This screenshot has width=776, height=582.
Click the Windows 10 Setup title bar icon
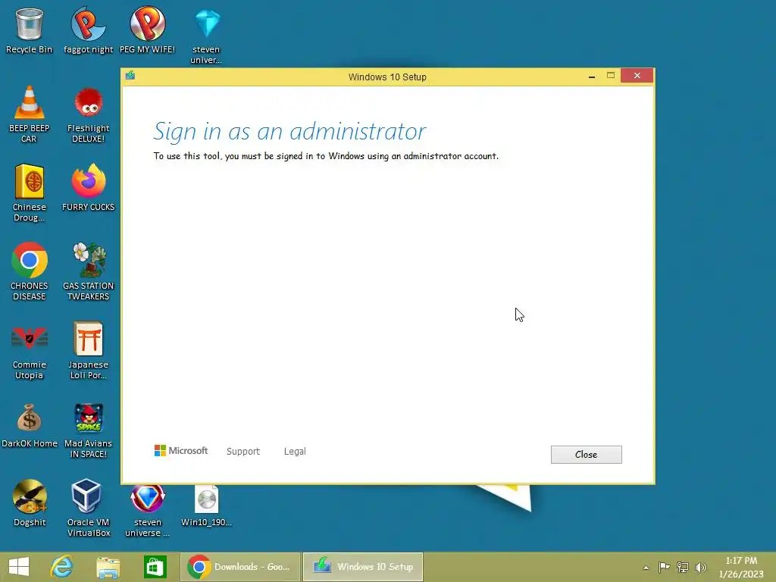pos(130,76)
